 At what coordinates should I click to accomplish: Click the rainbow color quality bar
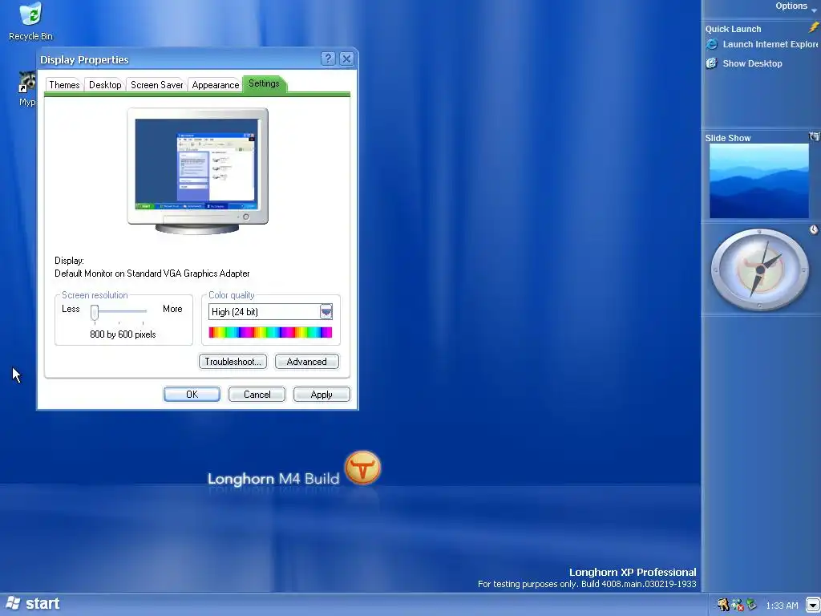(x=270, y=332)
